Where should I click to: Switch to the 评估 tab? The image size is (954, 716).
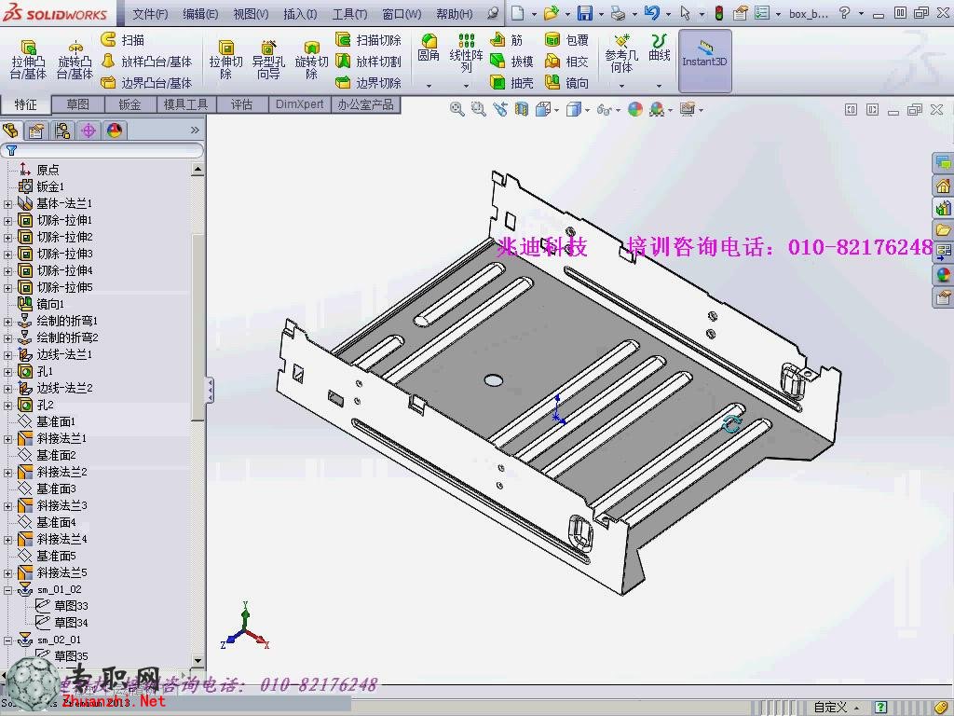(241, 104)
